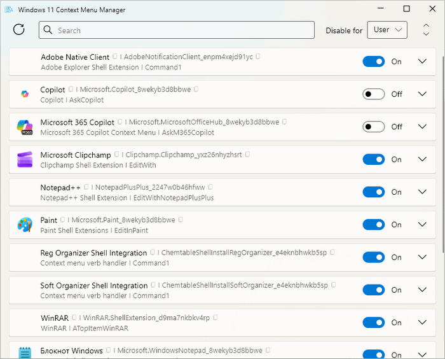Copy Microsoft.WindowsNotepad package ID
This screenshot has width=445, height=359.
pyautogui.click(x=268, y=350)
